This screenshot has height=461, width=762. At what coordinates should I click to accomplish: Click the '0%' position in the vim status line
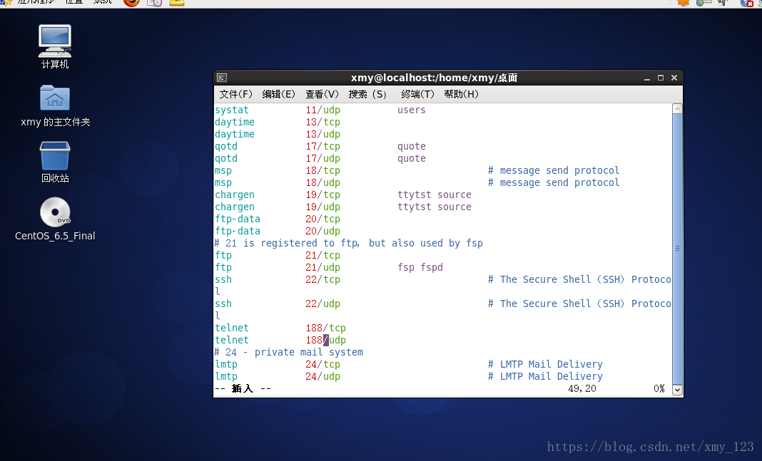659,389
